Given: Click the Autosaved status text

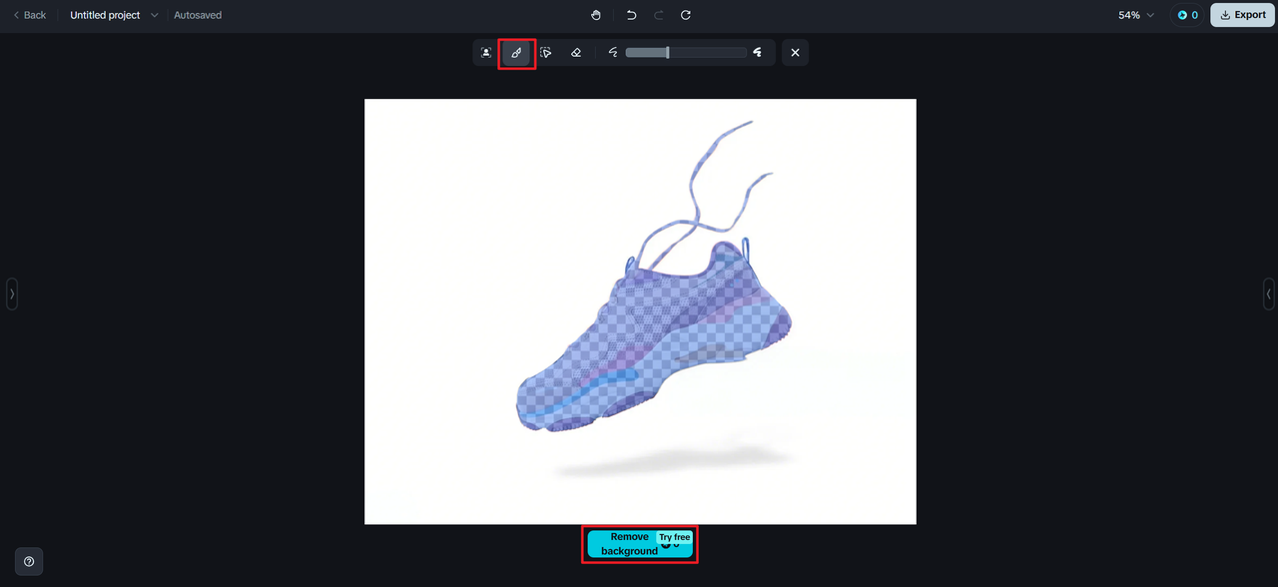Looking at the screenshot, I should tap(198, 15).
